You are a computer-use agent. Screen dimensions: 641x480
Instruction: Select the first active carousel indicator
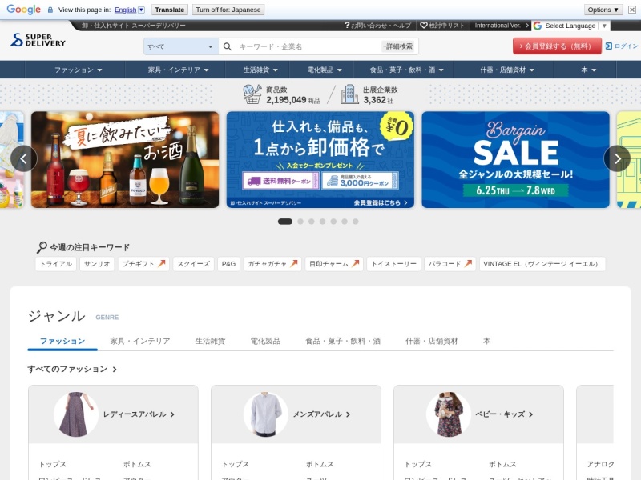[285, 222]
